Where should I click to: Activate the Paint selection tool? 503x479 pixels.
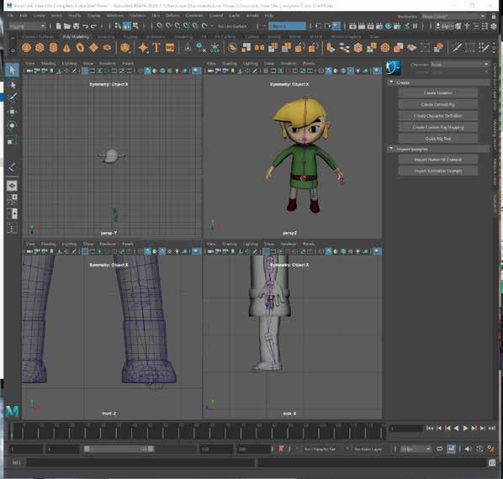pyautogui.click(x=12, y=97)
